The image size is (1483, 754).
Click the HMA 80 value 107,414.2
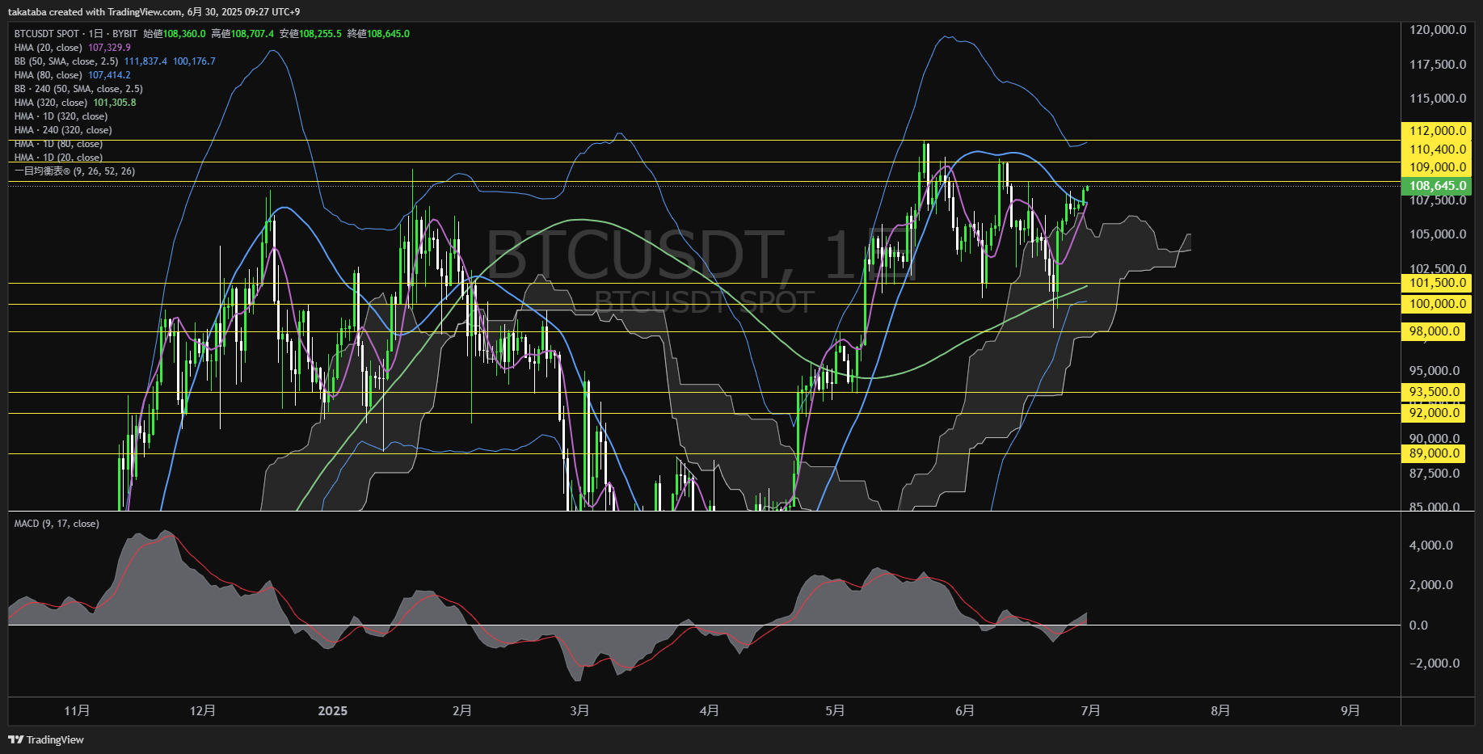point(109,75)
